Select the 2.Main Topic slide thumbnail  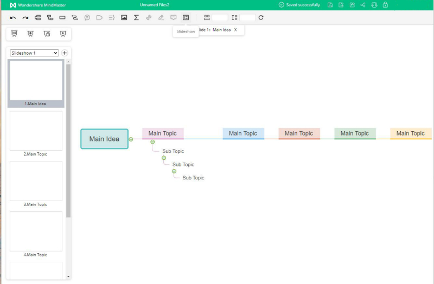pos(36,131)
